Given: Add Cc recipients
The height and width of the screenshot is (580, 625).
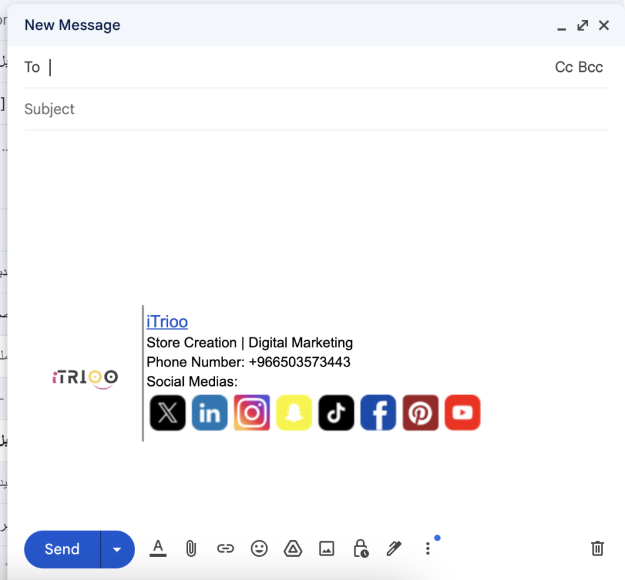Looking at the screenshot, I should pyautogui.click(x=564, y=67).
